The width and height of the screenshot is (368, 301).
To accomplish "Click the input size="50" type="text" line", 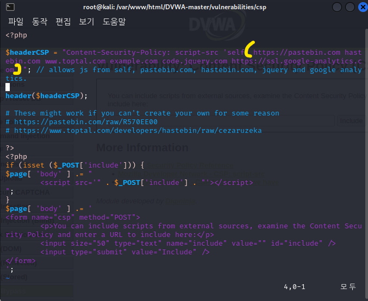I will pyautogui.click(x=188, y=243).
